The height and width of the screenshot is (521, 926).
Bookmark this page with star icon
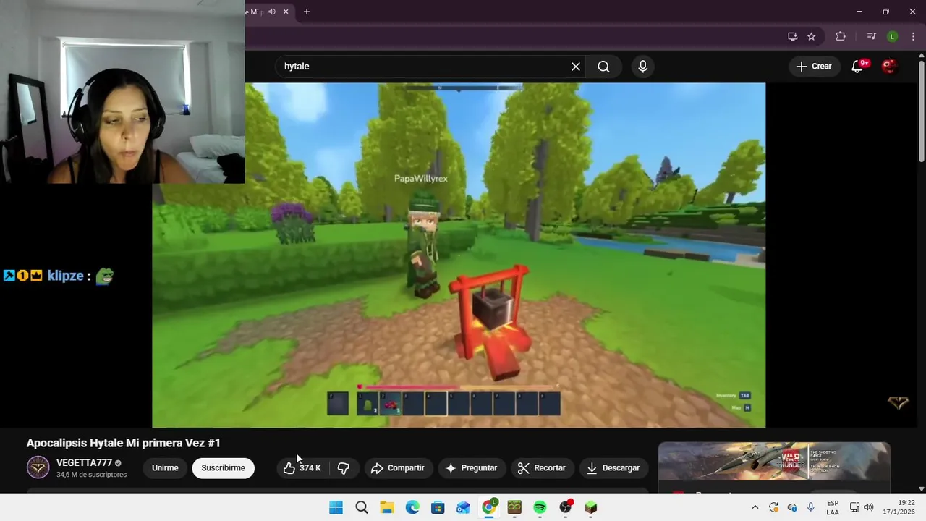(812, 36)
